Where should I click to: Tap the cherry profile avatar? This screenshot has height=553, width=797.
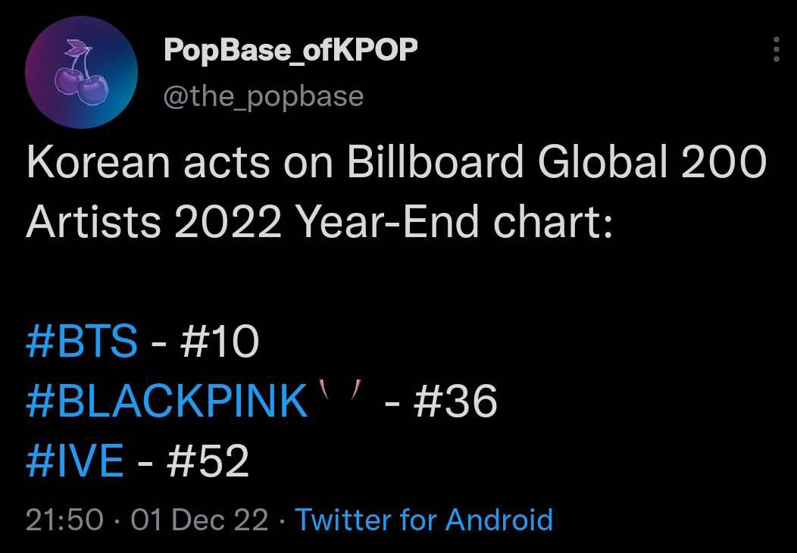click(x=81, y=73)
